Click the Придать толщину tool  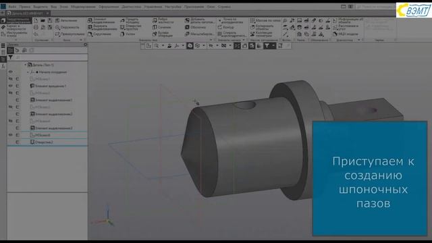[x=130, y=21]
